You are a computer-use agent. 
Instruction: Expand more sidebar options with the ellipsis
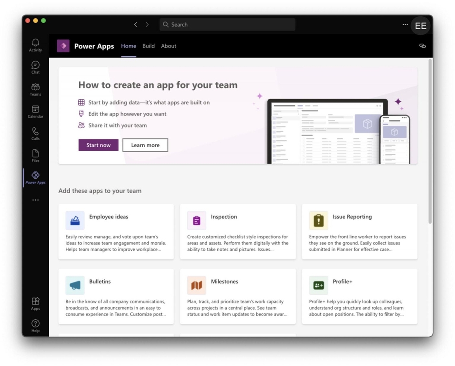[x=35, y=200]
